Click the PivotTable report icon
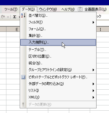This screenshot has width=109, height=113. pyautogui.click(x=23, y=77)
